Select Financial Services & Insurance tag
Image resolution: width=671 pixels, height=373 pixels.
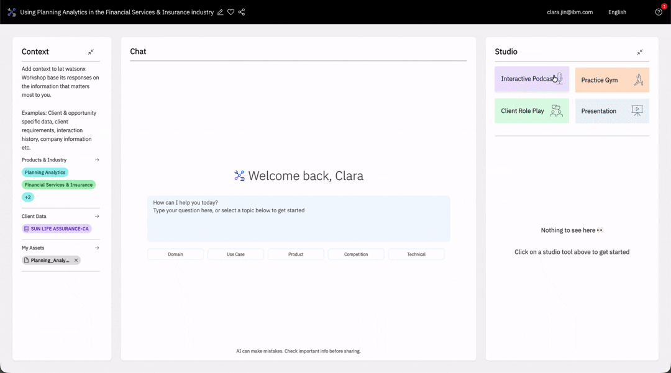pos(58,184)
